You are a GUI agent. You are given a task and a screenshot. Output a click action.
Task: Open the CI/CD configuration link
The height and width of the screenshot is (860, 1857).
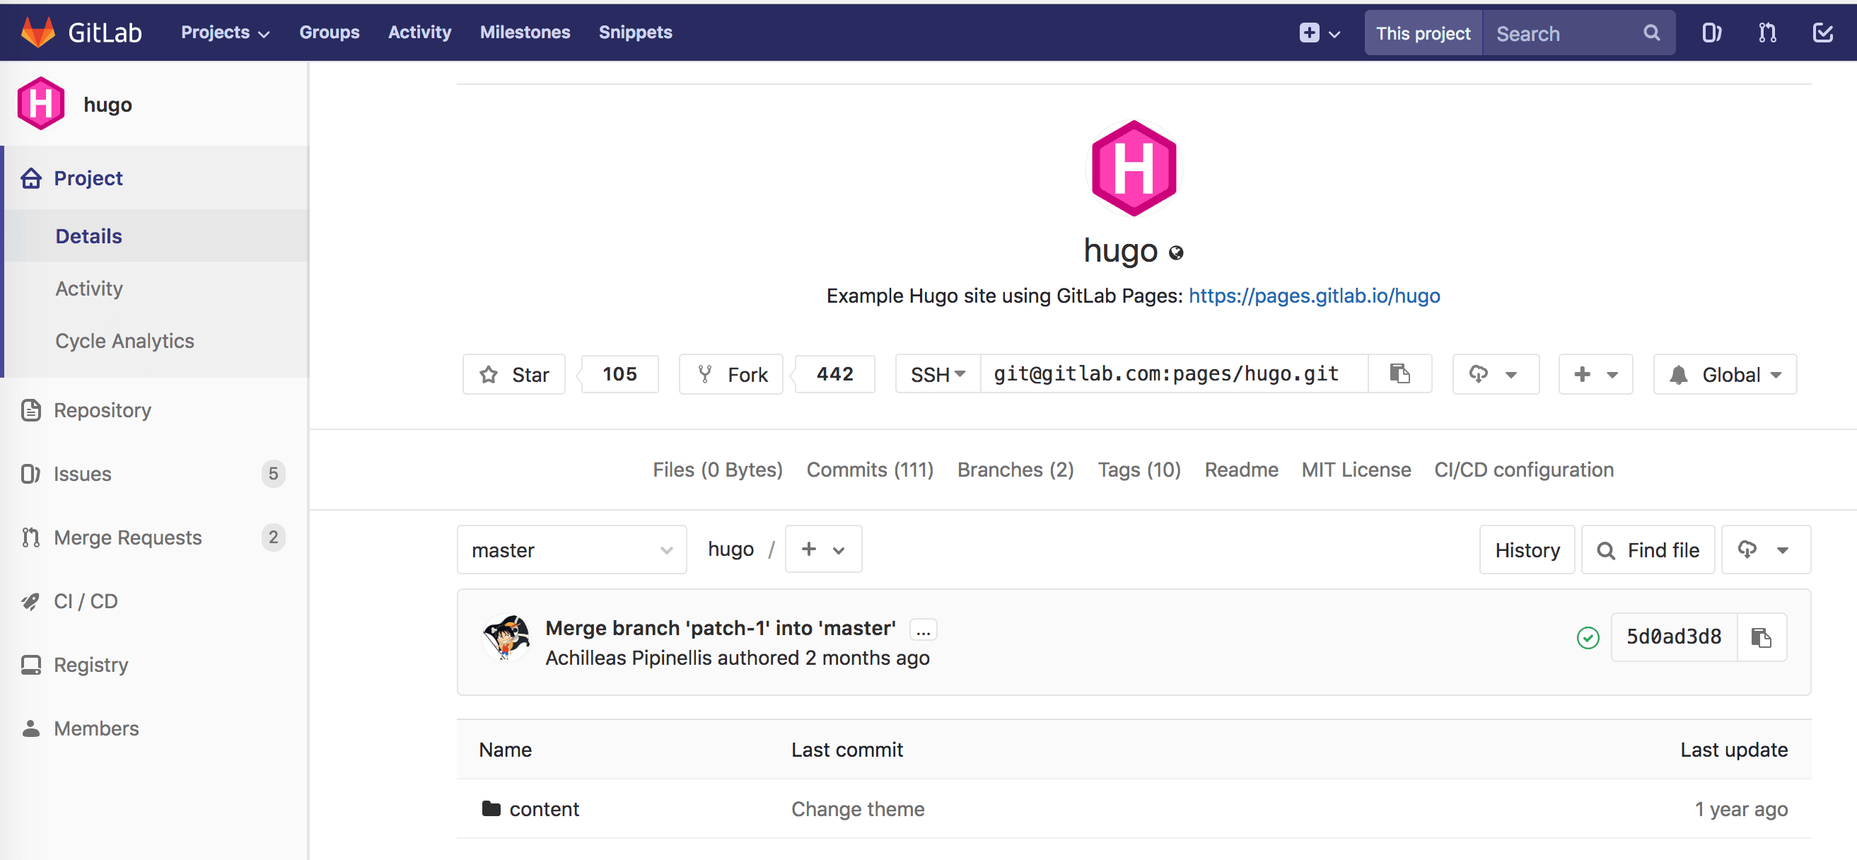[x=1523, y=470]
